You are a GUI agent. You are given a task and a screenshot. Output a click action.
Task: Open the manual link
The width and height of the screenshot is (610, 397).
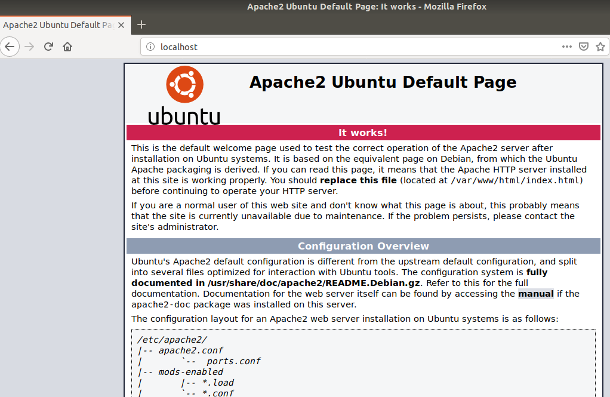[x=536, y=294]
